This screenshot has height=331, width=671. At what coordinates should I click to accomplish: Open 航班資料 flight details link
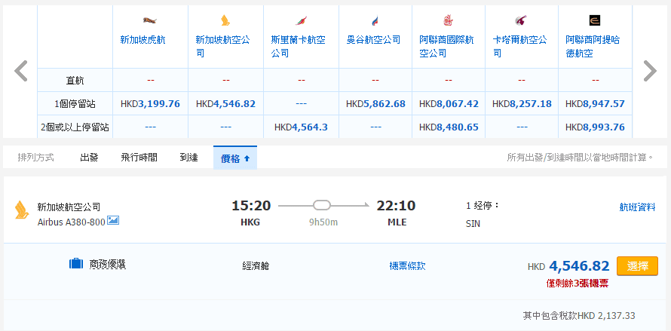coord(637,207)
